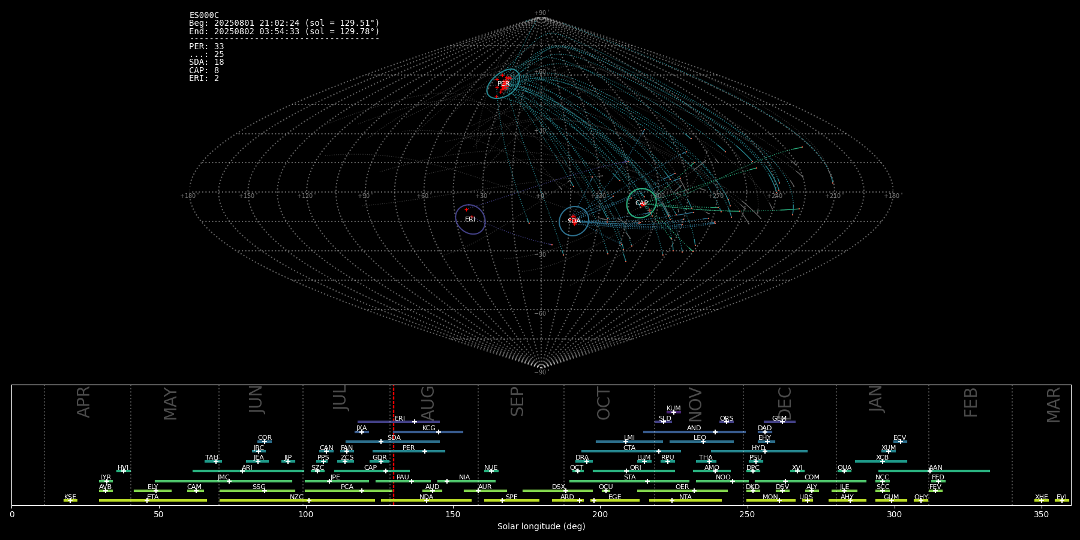Click the red dashed current solar longitude line

[x=394, y=444]
